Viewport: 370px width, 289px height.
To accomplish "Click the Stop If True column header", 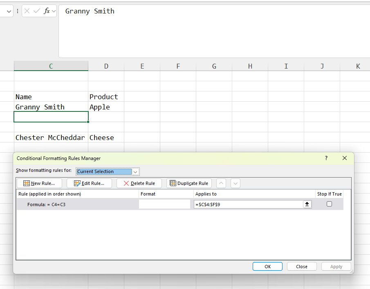I will pyautogui.click(x=330, y=194).
